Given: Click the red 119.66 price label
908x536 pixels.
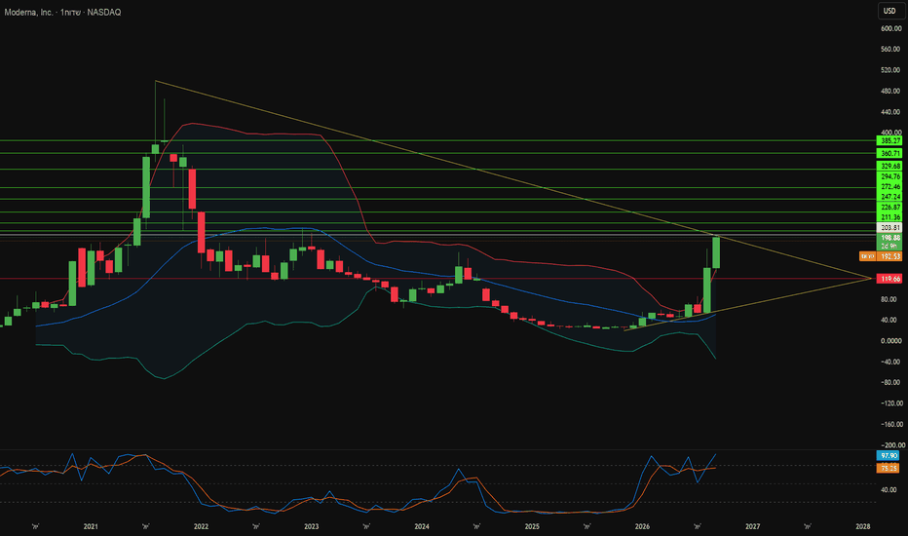Looking at the screenshot, I should pyautogui.click(x=889, y=279).
